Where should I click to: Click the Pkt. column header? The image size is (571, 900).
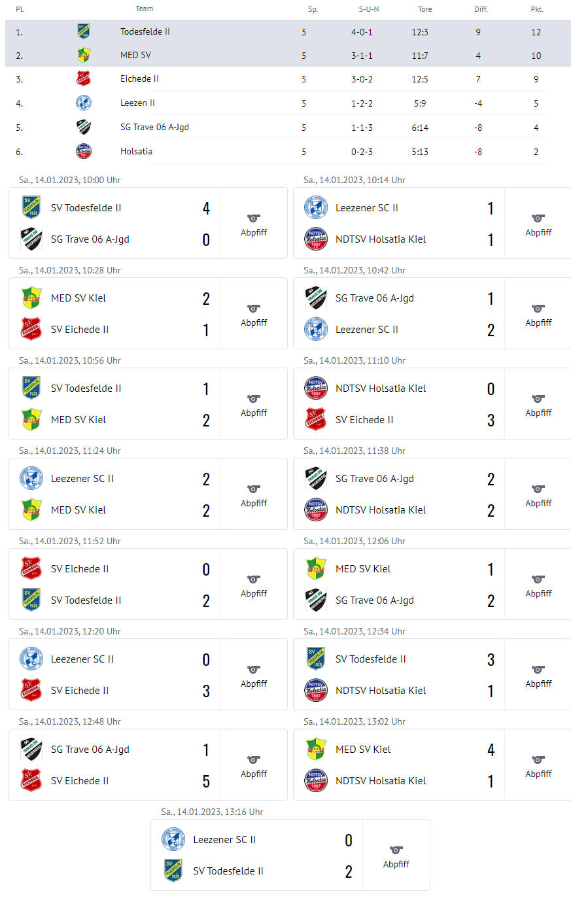click(537, 9)
